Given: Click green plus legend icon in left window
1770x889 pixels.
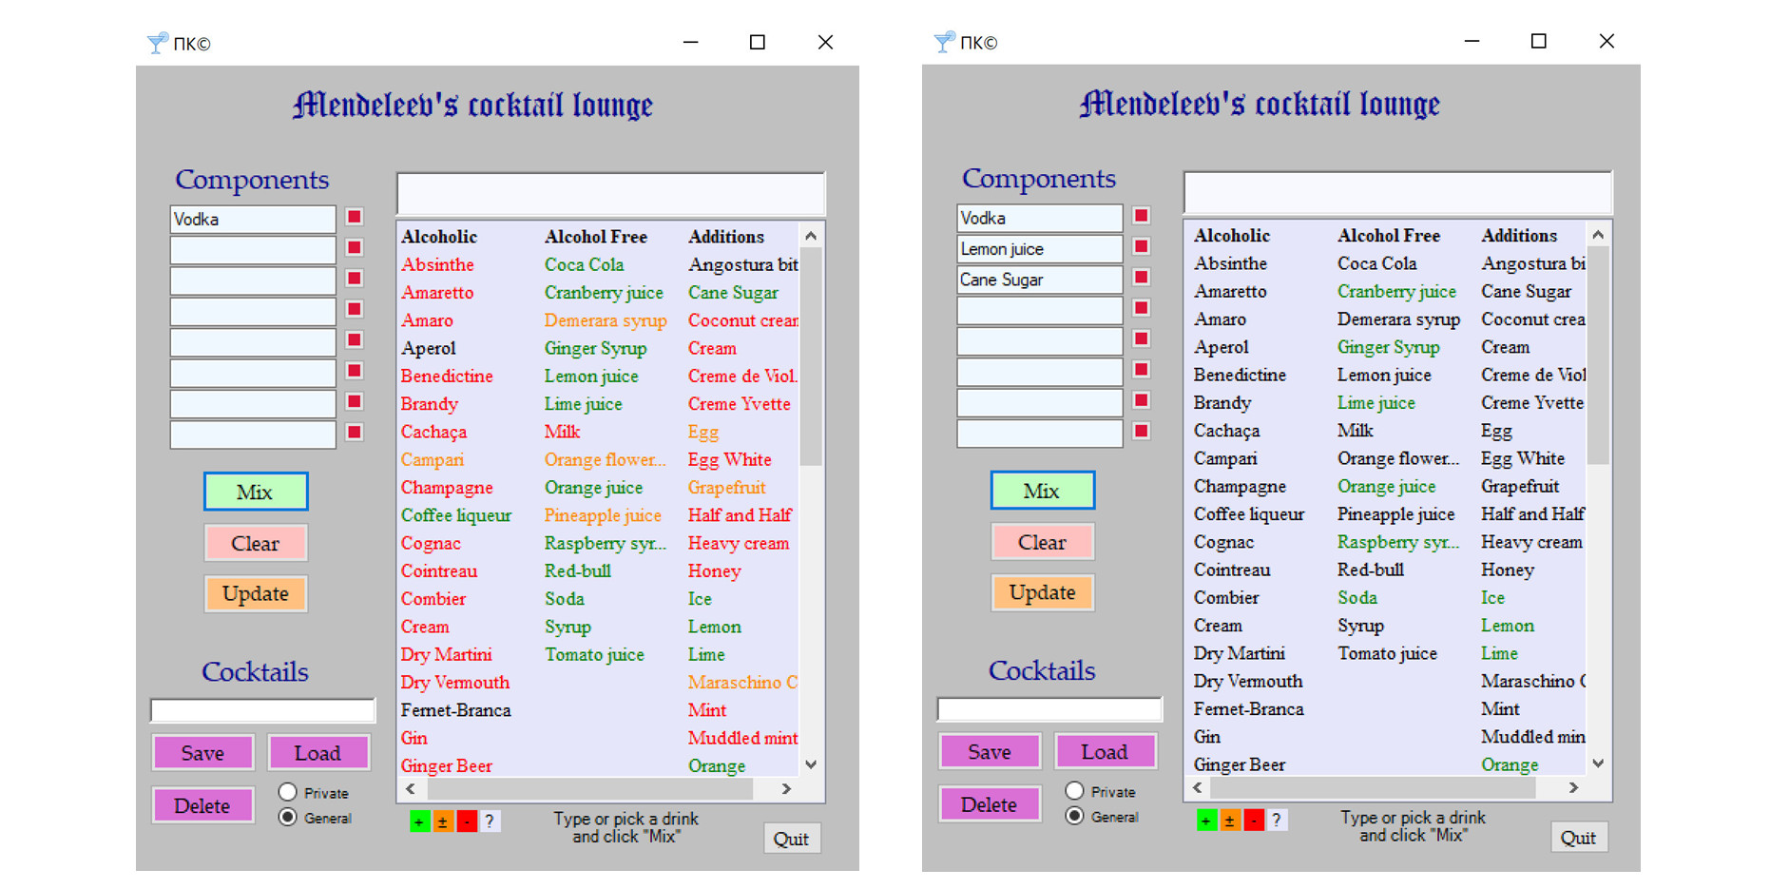Looking at the screenshot, I should (419, 821).
